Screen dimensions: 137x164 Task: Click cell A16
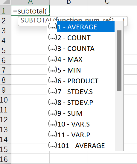30,159
